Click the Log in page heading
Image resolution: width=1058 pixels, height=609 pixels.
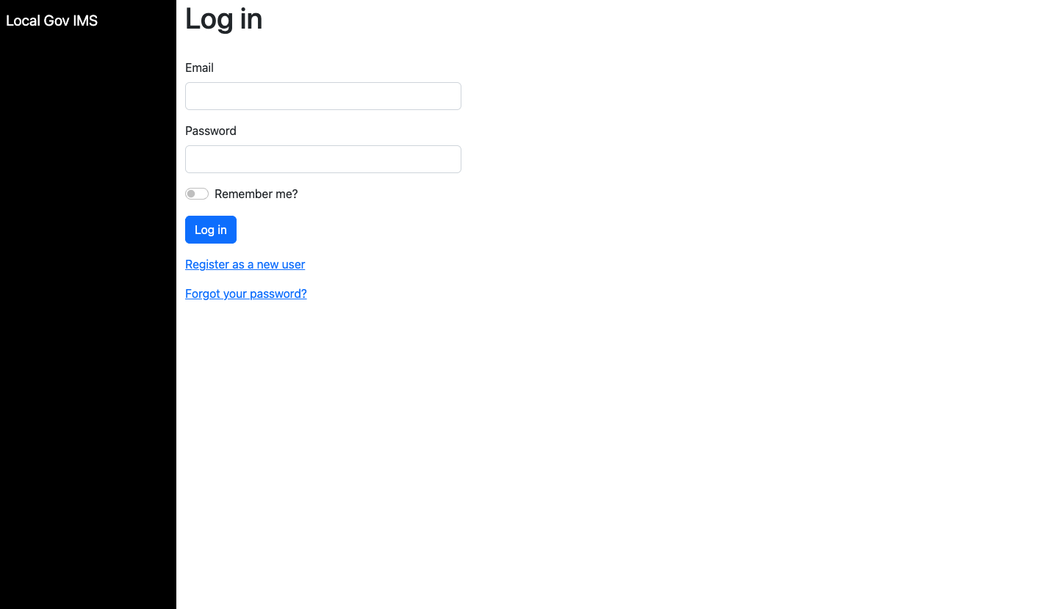[x=223, y=19]
